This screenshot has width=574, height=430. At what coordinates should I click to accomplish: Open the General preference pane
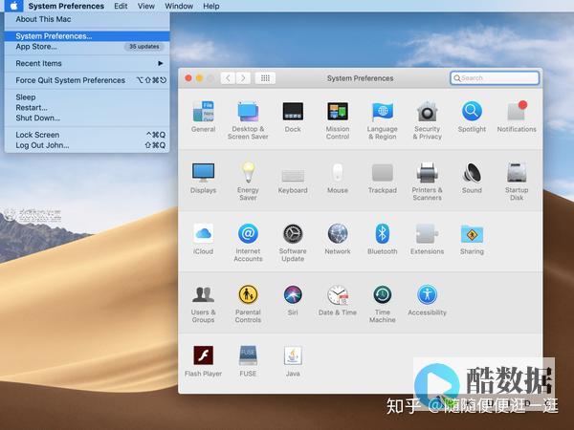[x=203, y=117]
